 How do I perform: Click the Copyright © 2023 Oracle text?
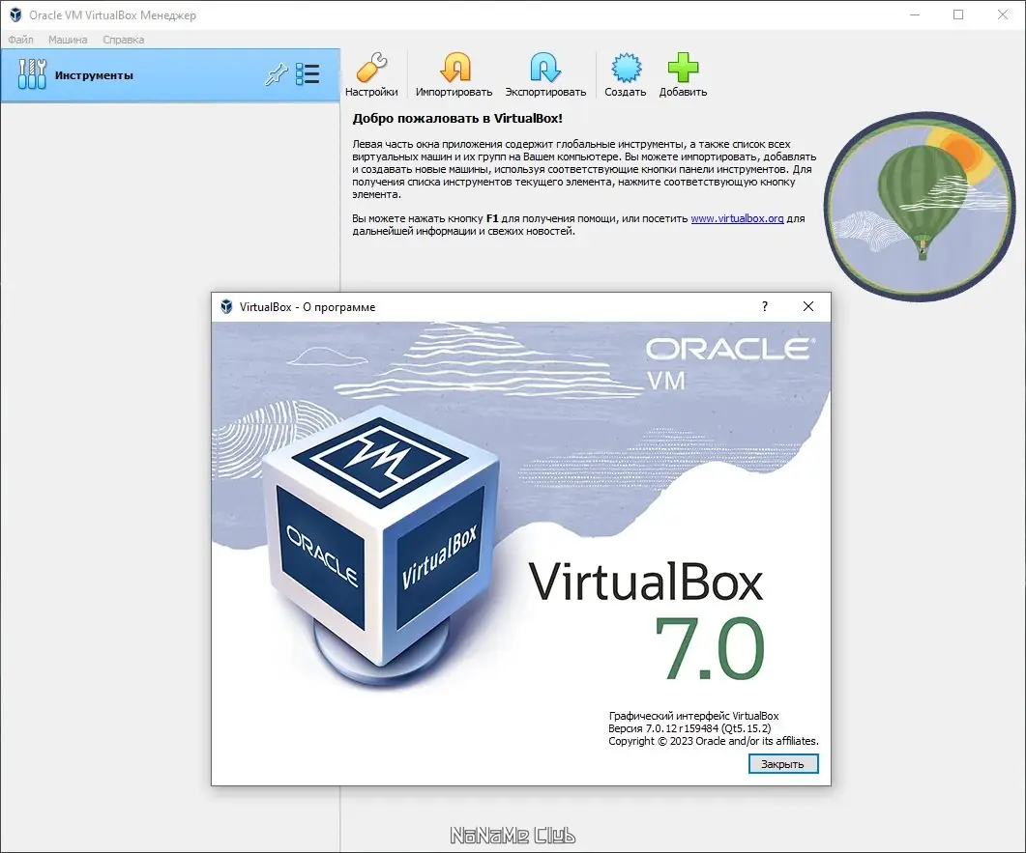(x=714, y=741)
